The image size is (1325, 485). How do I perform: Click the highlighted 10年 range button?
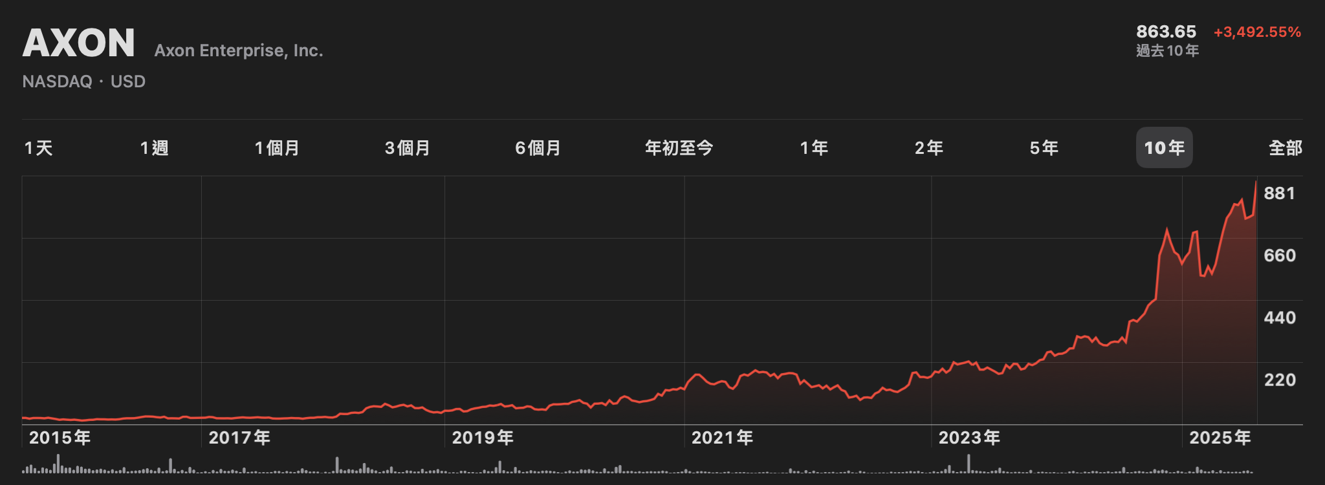tap(1164, 148)
